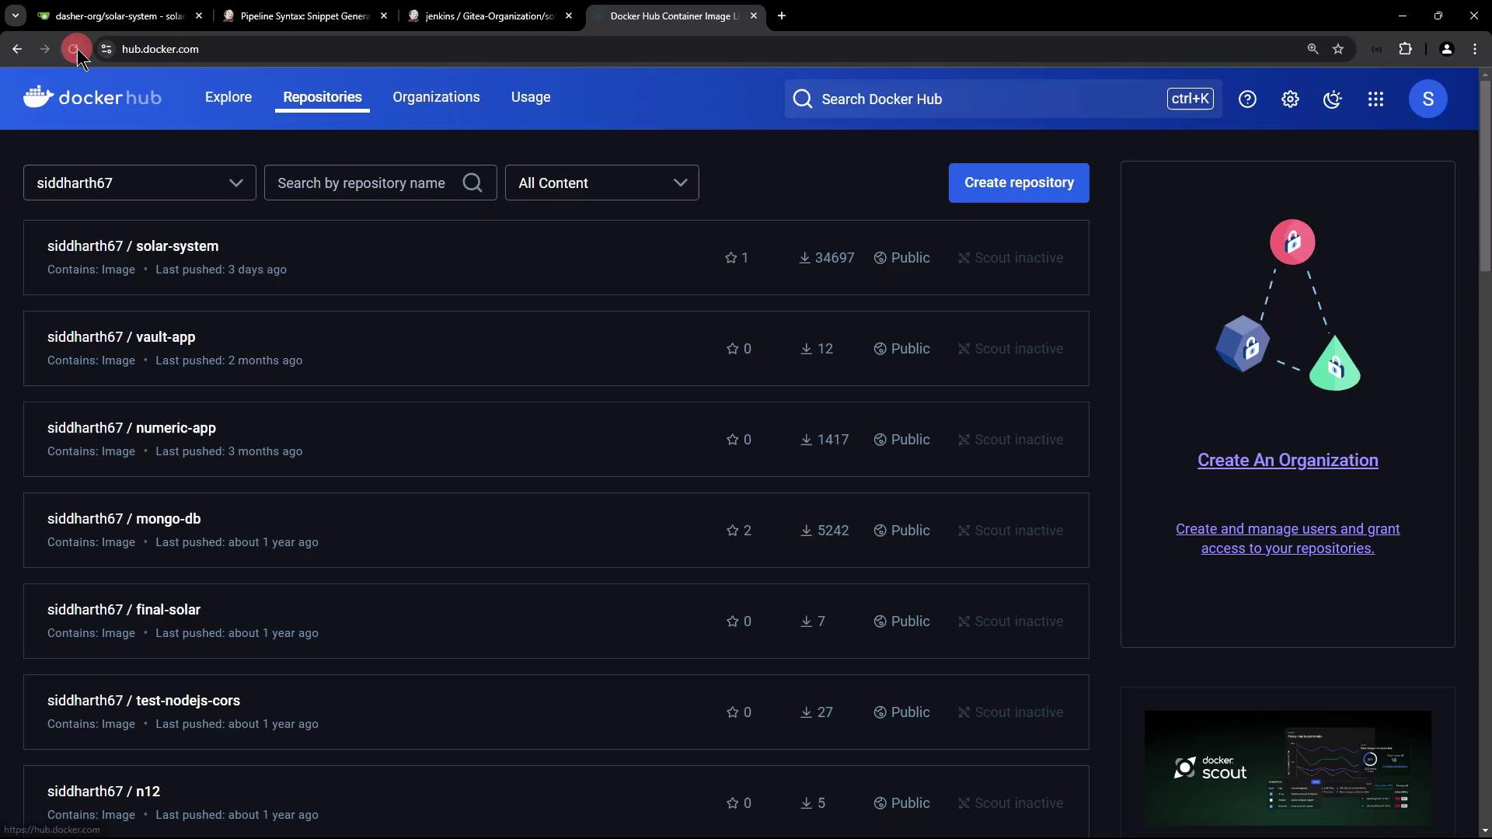Follow the Create An Organization link
This screenshot has height=839, width=1492.
coord(1288,460)
